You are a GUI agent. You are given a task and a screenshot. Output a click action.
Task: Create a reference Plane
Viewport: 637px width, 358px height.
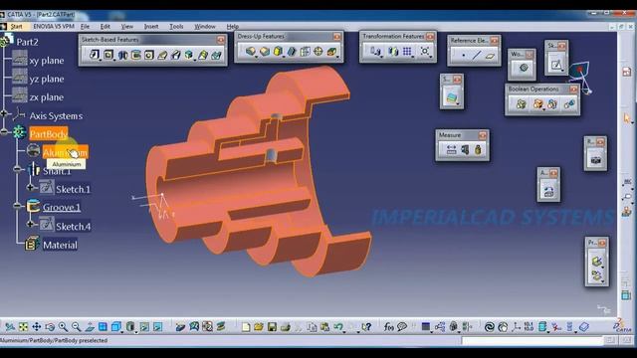[x=490, y=56]
